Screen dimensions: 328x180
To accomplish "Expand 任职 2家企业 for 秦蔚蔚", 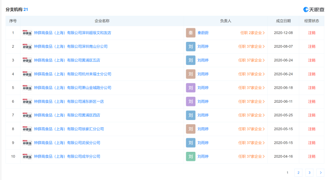I will [252, 33].
